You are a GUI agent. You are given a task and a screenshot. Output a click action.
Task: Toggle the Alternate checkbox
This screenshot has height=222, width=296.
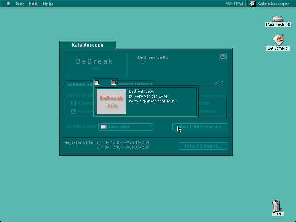[x=74, y=103]
